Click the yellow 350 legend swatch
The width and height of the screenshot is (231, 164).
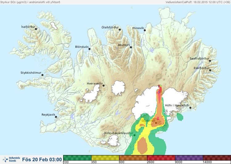tap(105, 158)
